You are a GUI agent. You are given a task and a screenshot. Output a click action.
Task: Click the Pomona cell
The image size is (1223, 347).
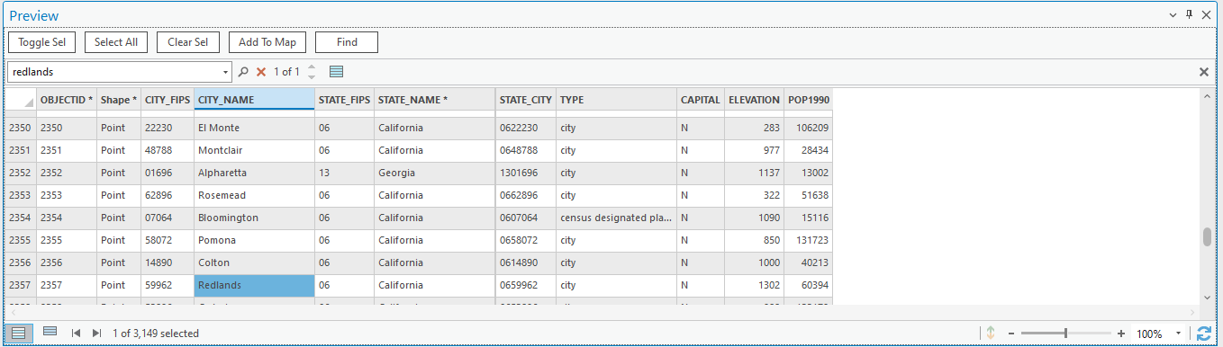[x=254, y=240]
